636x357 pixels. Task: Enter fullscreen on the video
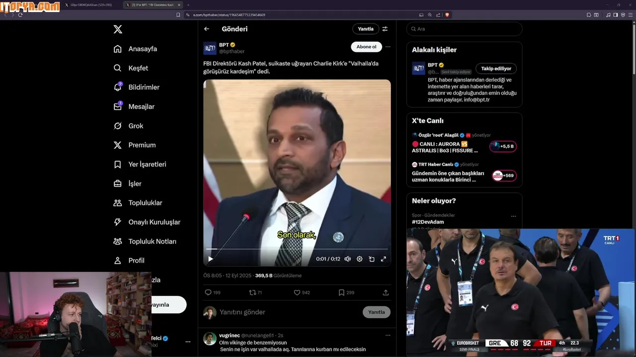click(x=384, y=259)
